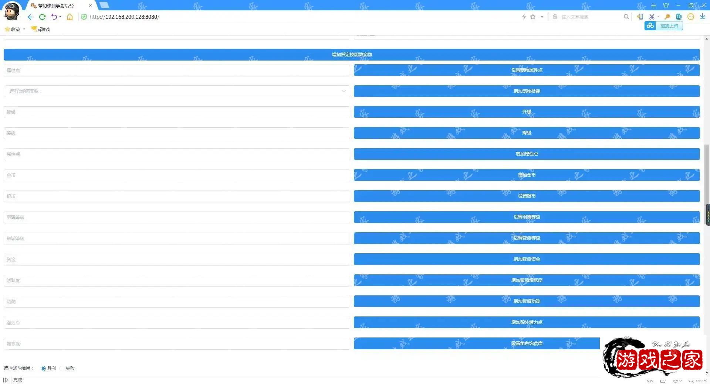The image size is (710, 384).
Task: Open the skin shirt icon in title bar
Action: [666, 5]
